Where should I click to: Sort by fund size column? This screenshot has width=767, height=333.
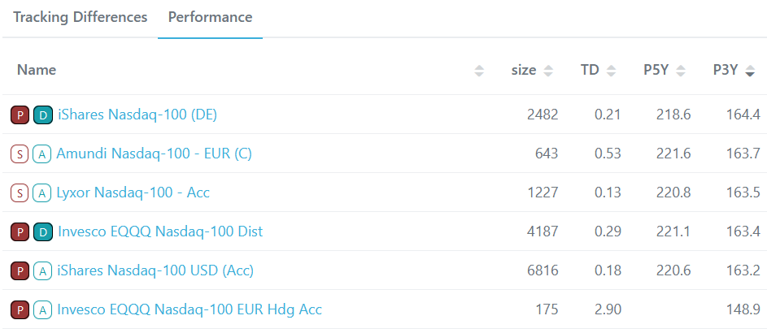coord(548,71)
